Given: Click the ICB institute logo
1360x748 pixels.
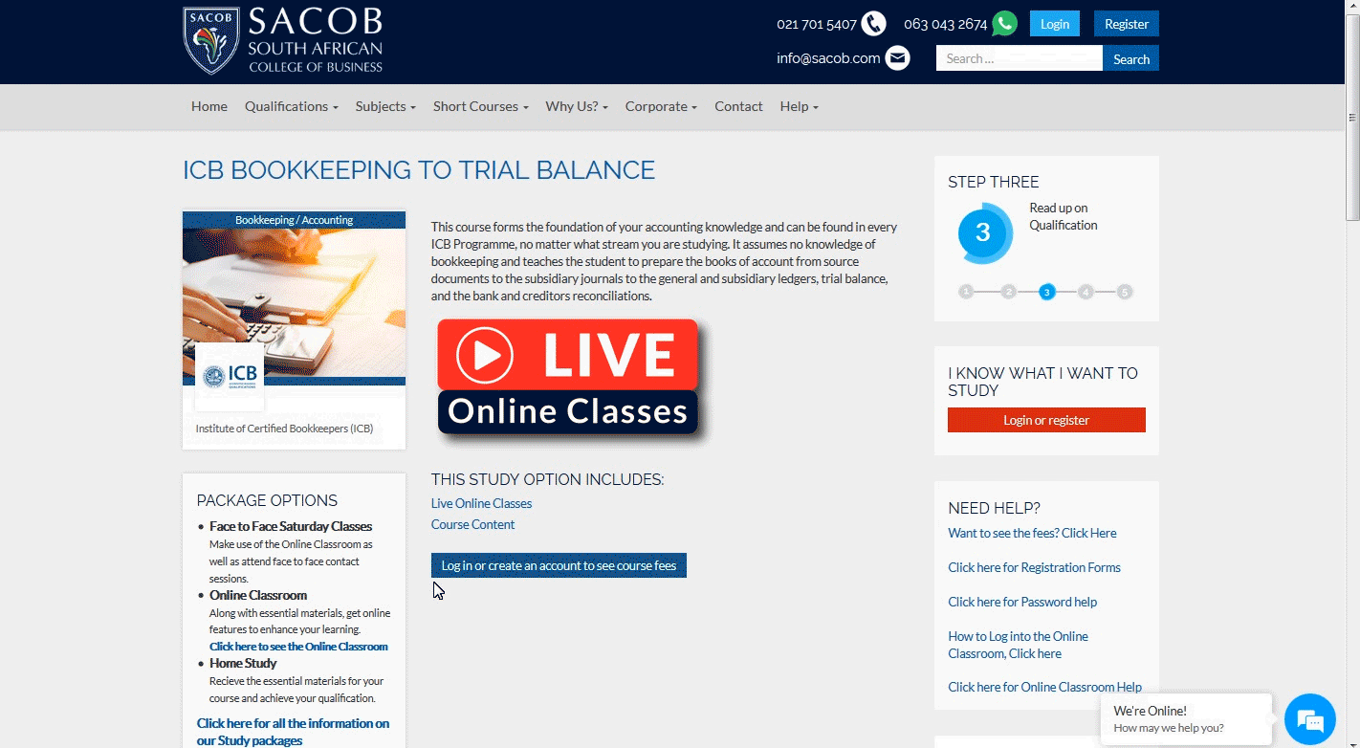Looking at the screenshot, I should pos(230,376).
